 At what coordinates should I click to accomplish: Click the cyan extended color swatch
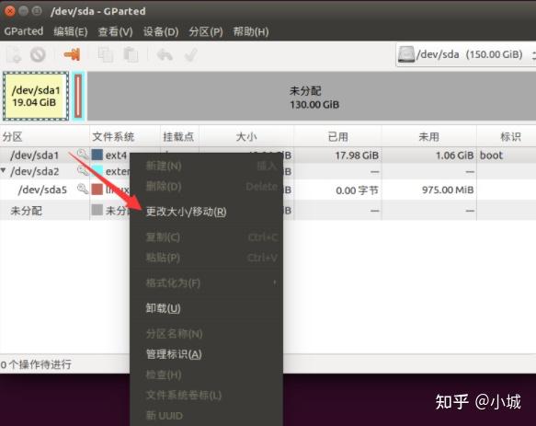(x=97, y=171)
